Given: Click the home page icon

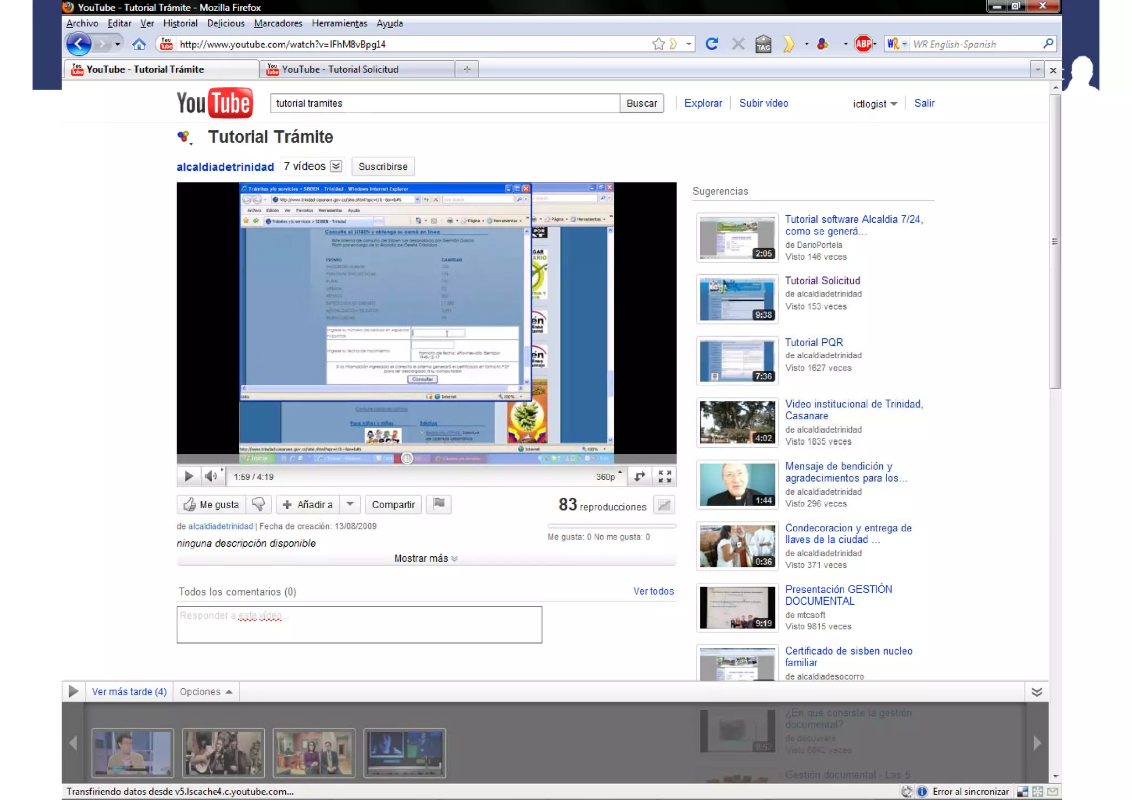Looking at the screenshot, I should 139,44.
